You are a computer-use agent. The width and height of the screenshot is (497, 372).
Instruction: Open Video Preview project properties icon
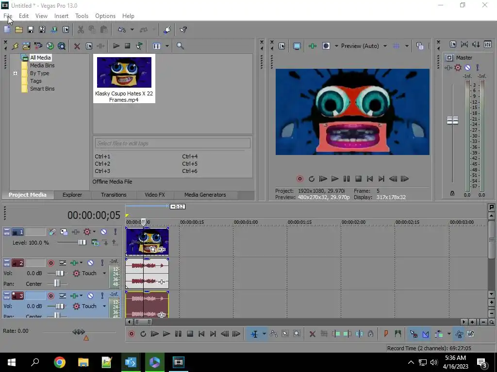[282, 46]
